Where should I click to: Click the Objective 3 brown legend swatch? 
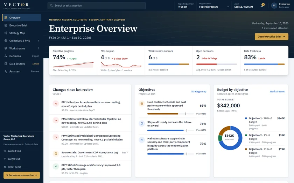246,149
